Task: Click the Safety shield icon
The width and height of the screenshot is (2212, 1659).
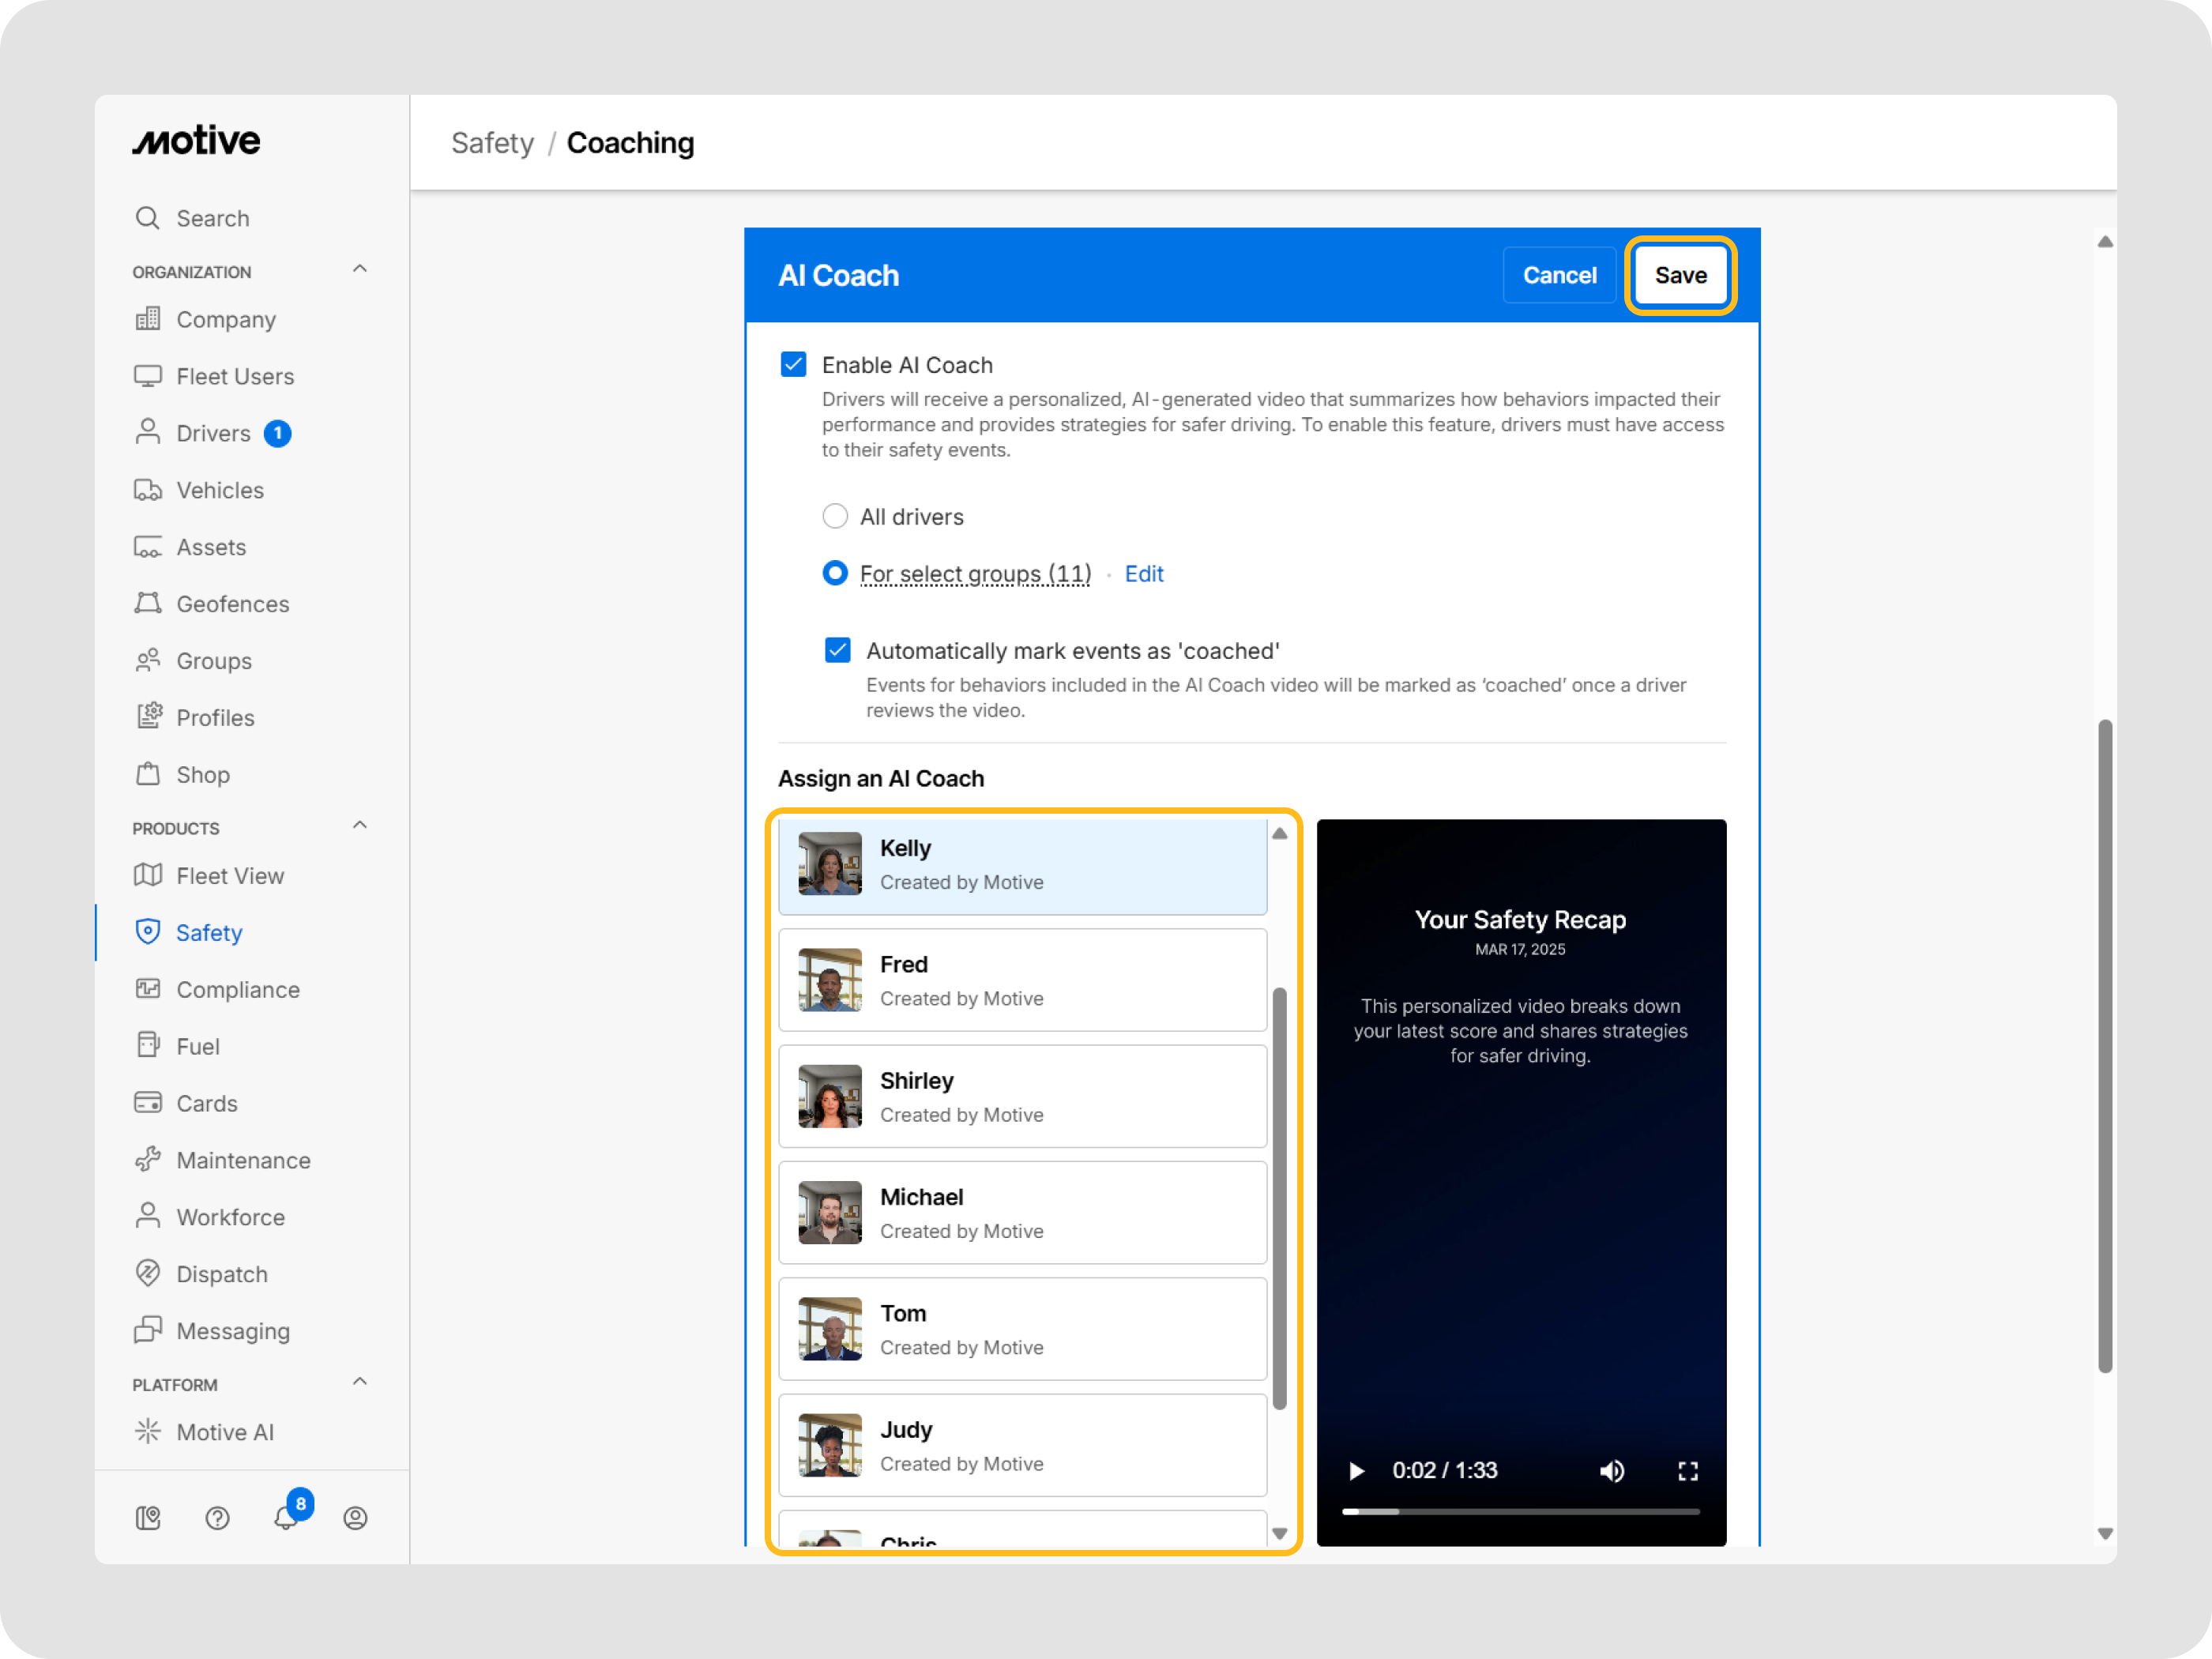Action: [148, 932]
